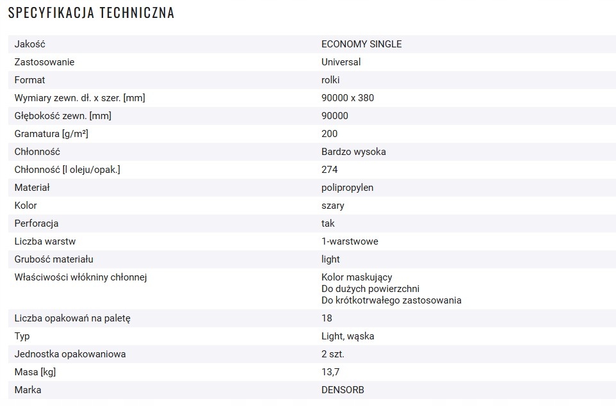The height and width of the screenshot is (406, 616).
Task: Select the Grubość materiału label
Action: coord(54,259)
